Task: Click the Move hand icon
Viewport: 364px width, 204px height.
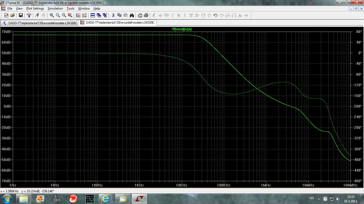Action: pyautogui.click(x=203, y=15)
